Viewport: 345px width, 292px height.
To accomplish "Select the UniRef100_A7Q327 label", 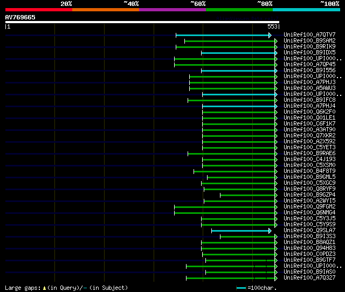I will [309, 278].
